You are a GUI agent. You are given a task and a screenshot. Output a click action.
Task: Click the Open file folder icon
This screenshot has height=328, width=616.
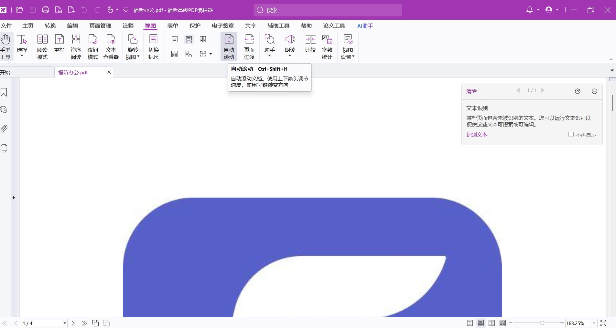tap(20, 10)
